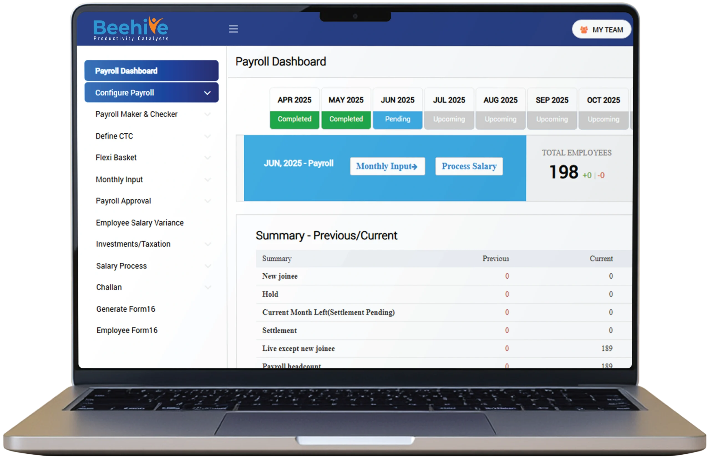The image size is (710, 459).
Task: Open Generate Form16 link
Action: click(126, 309)
